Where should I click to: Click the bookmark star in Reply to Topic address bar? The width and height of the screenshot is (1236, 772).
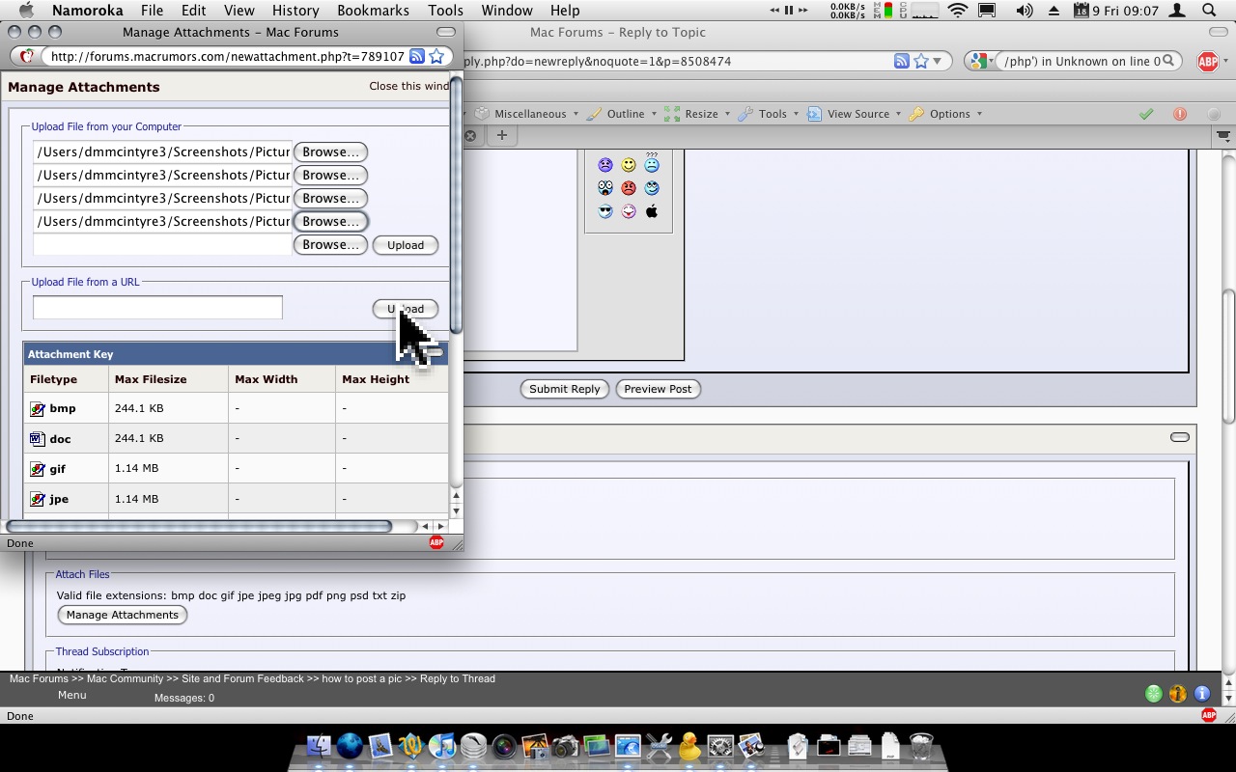coord(921,61)
